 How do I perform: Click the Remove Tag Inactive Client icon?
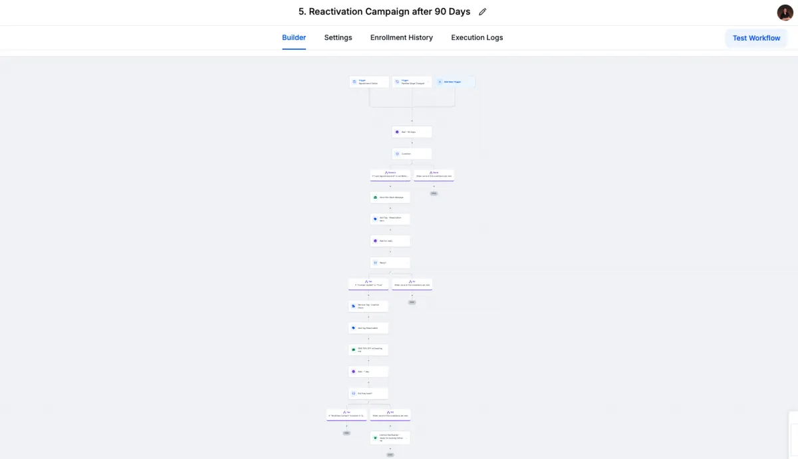point(354,306)
